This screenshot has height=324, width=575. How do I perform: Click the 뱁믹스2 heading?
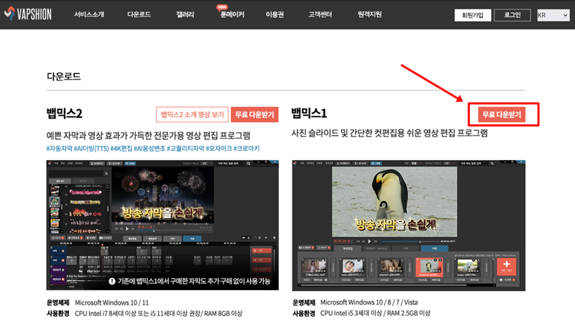64,114
